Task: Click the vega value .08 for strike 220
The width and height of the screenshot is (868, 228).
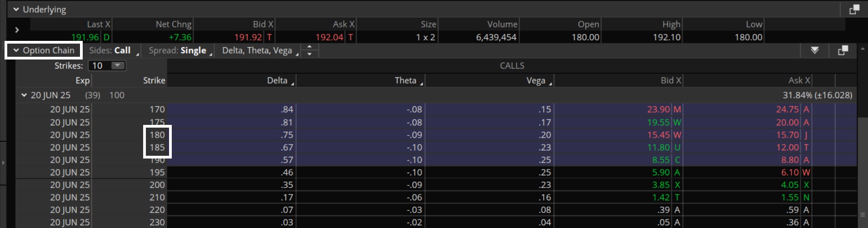Action: 544,210
